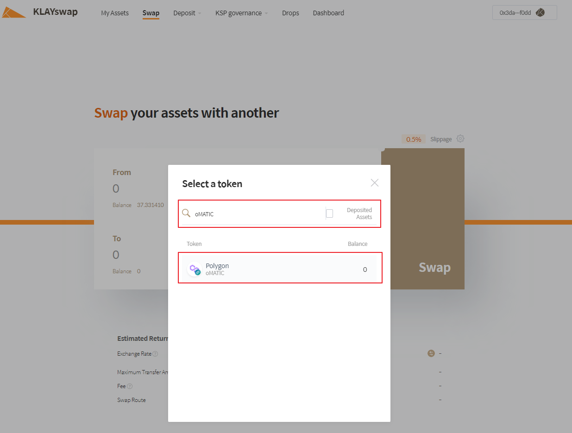Viewport: 572px width, 433px height.
Task: Click the 0.5% slippage badge
Action: tap(414, 139)
